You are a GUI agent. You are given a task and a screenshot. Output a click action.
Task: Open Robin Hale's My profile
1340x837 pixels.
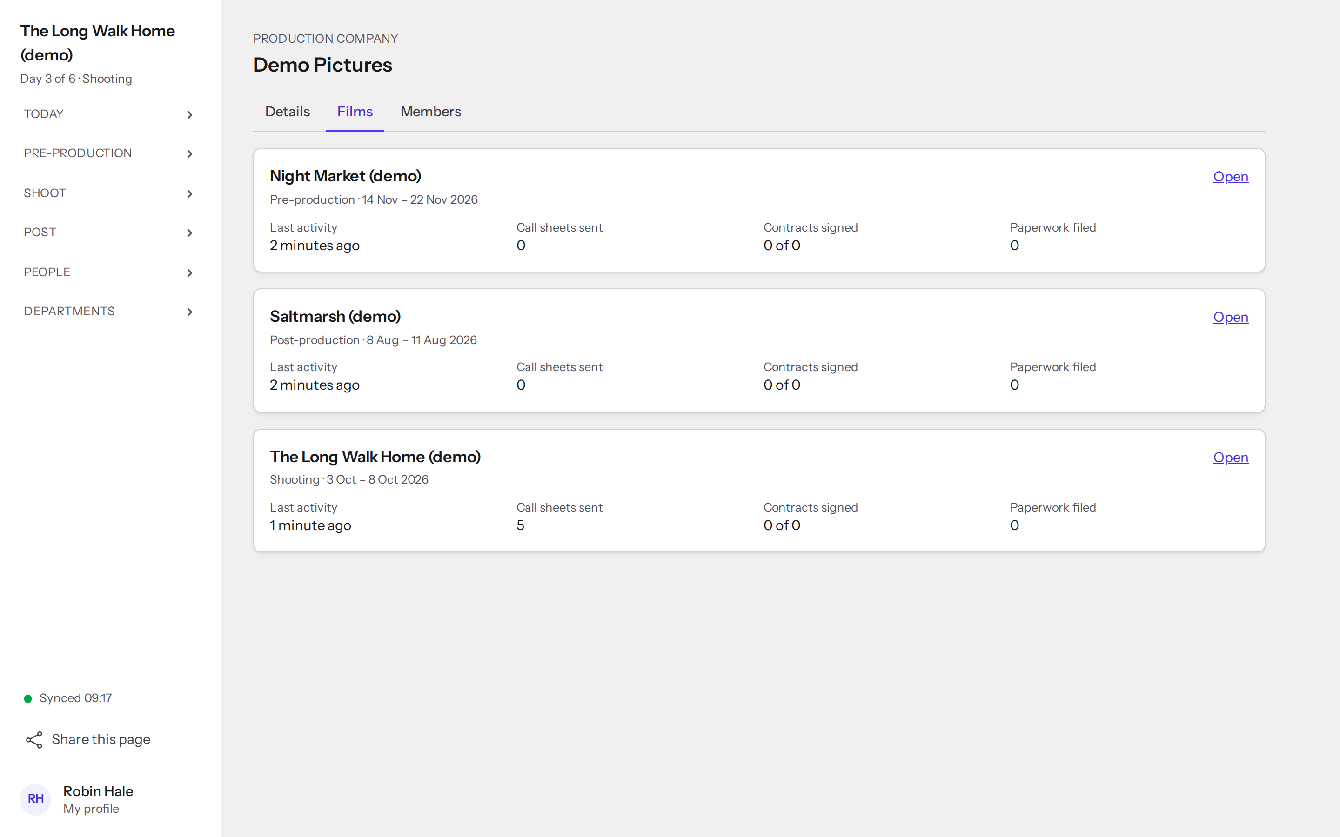coord(91,809)
